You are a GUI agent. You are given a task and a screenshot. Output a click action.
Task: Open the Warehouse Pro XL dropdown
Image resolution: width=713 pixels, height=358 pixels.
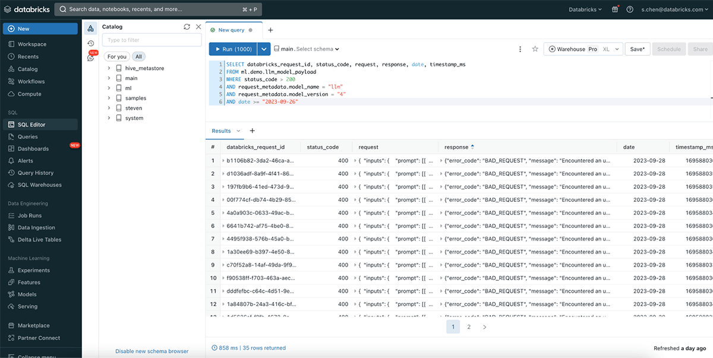click(x=583, y=49)
